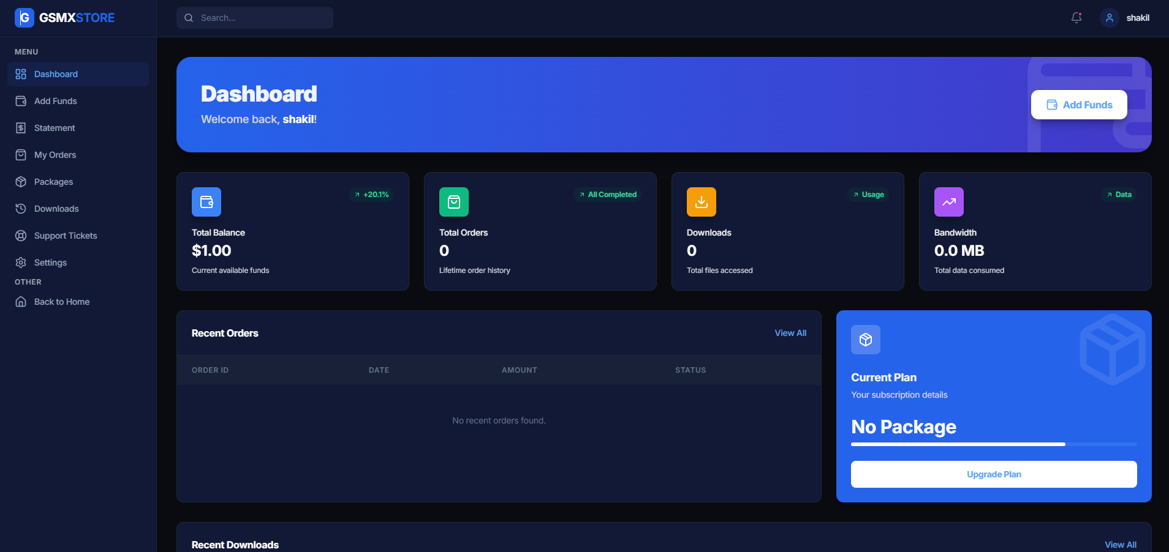Click View All for Recent Downloads
1169x552 pixels.
[x=1120, y=545]
